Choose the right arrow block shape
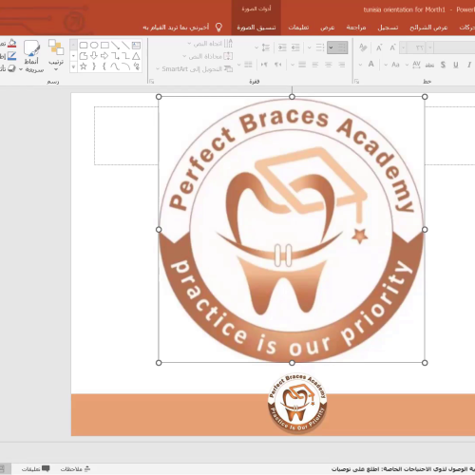 coord(104,56)
